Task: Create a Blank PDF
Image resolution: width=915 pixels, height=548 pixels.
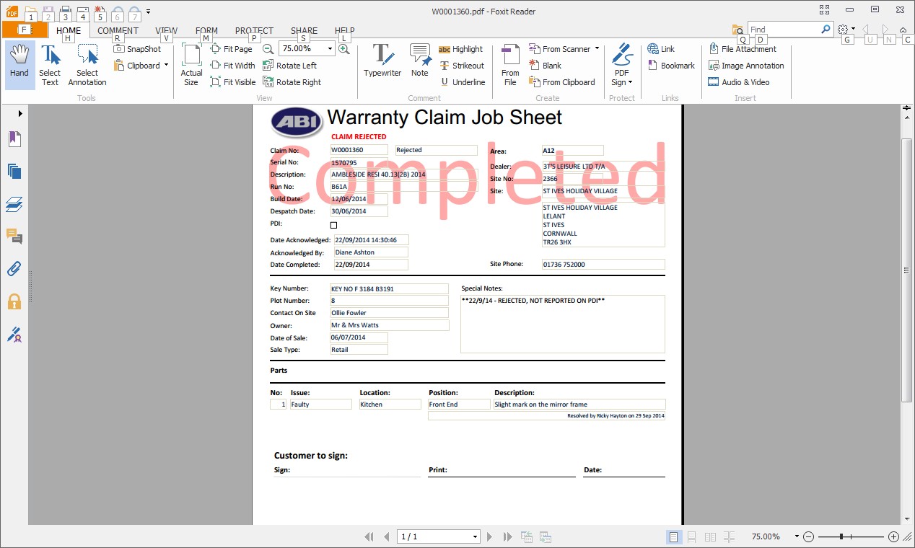Action: (545, 66)
